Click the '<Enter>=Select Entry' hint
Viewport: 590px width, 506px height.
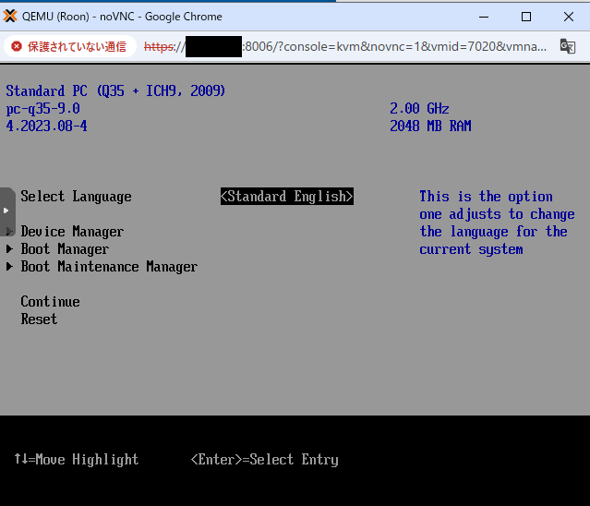click(x=264, y=459)
